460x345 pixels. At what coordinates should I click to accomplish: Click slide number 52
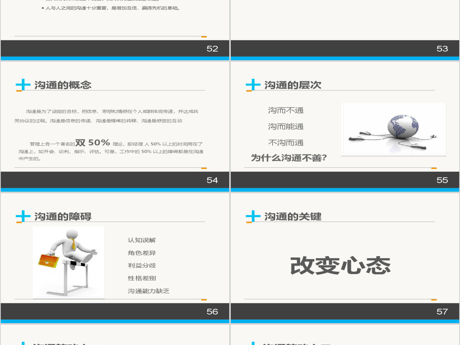(x=212, y=49)
